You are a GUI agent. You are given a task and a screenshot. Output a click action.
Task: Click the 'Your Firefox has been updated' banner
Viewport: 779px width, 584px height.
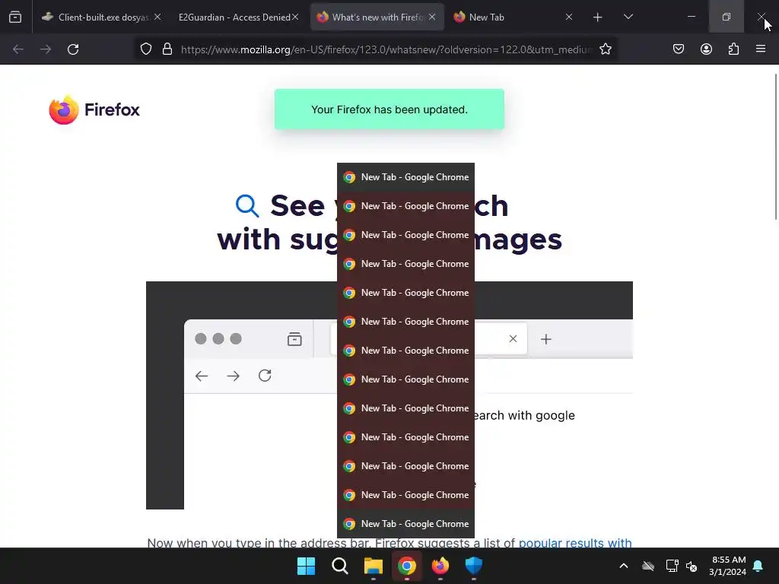[x=389, y=109]
